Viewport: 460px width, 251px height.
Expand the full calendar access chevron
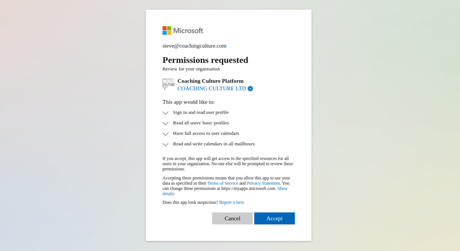click(166, 134)
